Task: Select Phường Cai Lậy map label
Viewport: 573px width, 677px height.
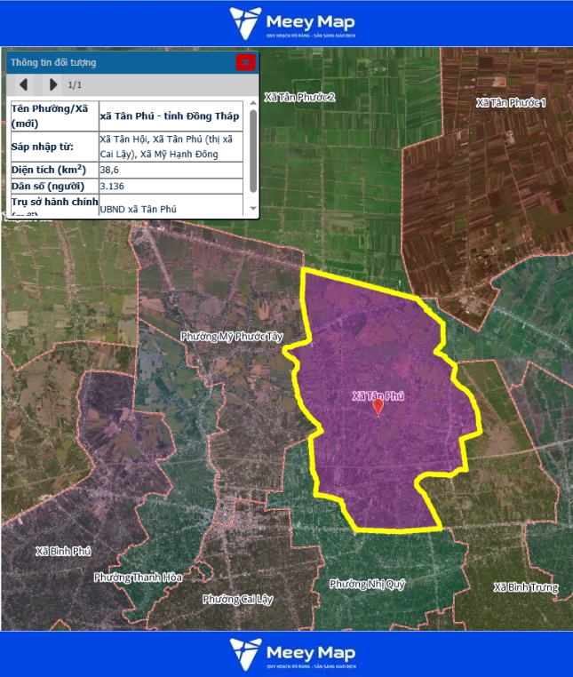Action: pos(237,599)
